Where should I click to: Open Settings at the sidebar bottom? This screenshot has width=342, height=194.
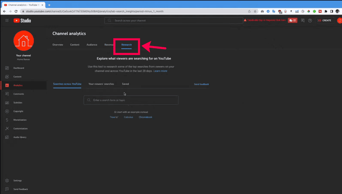coord(17,181)
